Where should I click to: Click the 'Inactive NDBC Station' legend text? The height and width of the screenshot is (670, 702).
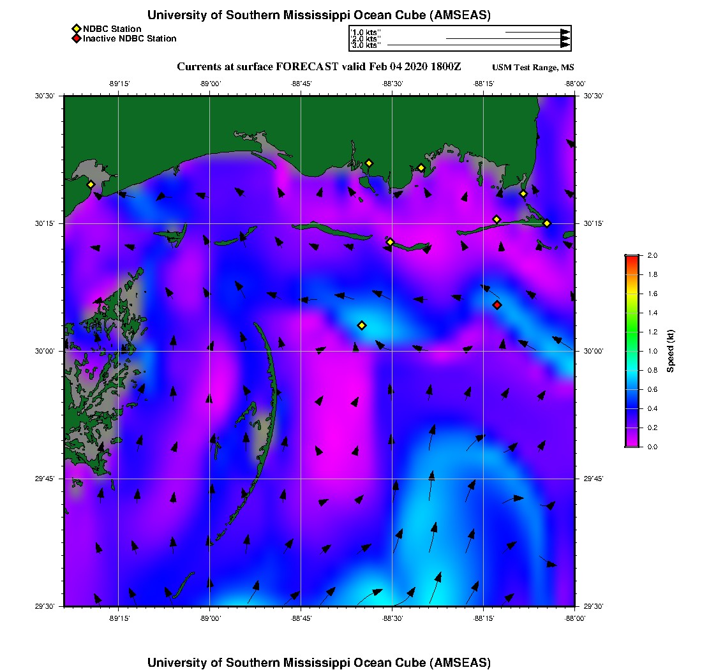point(130,39)
